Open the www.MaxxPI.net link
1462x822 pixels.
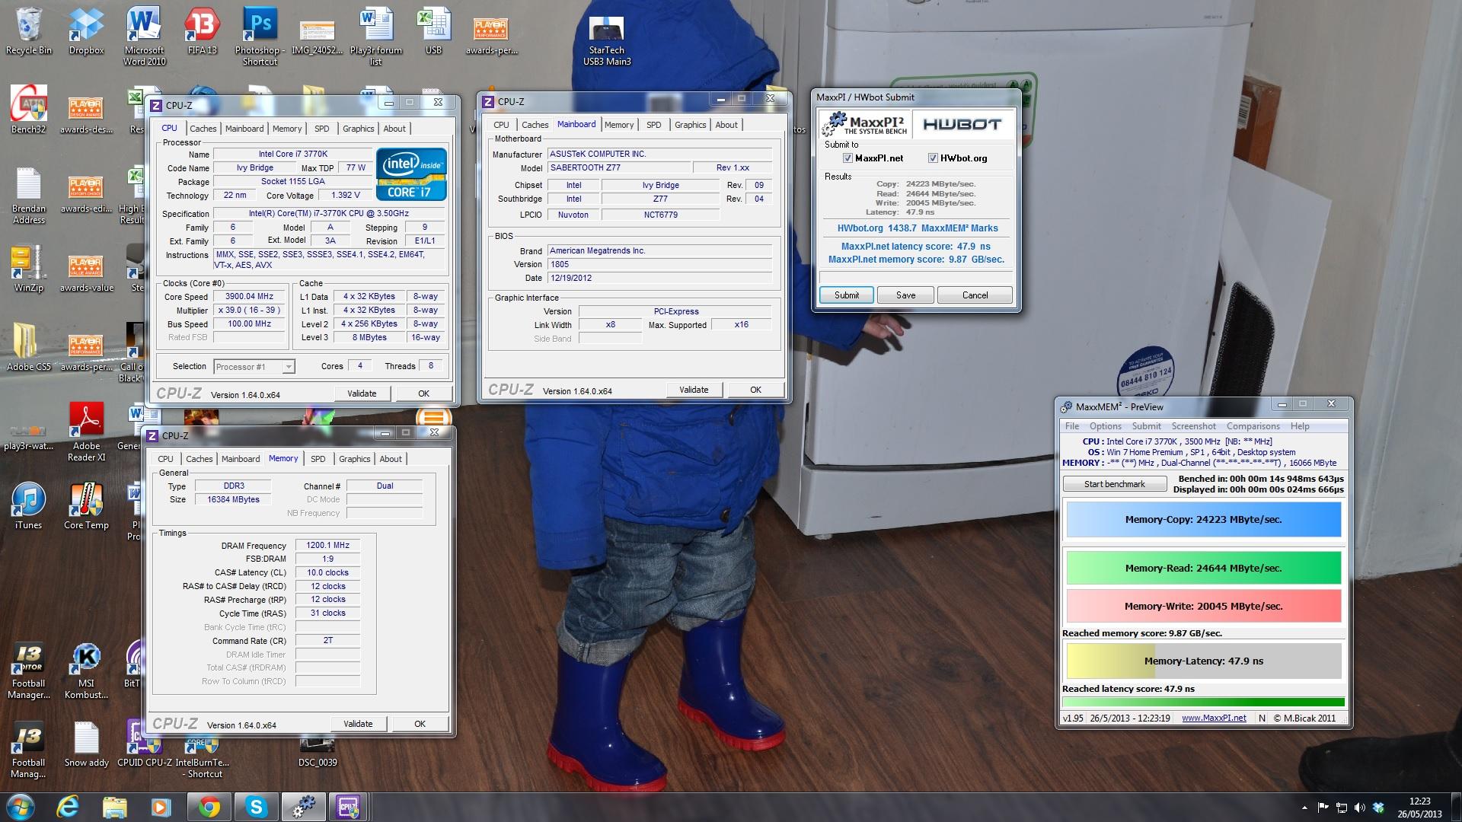[x=1214, y=718]
